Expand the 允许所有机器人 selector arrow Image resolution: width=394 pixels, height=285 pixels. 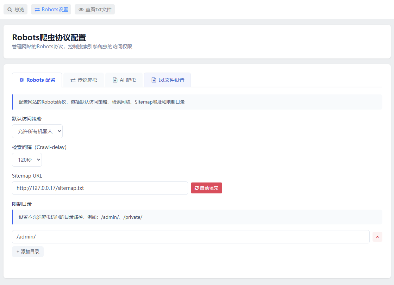(x=59, y=131)
